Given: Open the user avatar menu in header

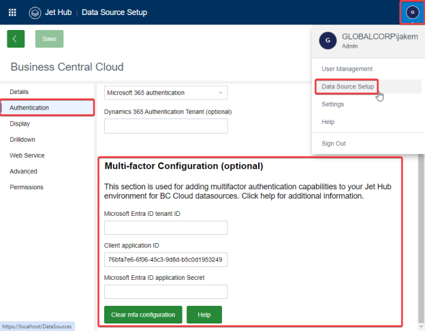Looking at the screenshot, I should [x=412, y=12].
